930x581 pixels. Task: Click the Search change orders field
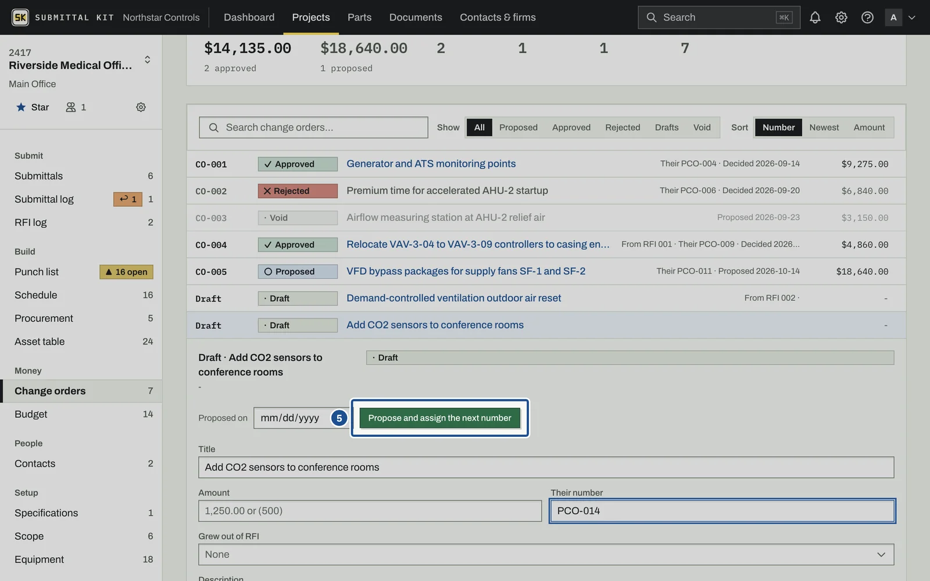point(313,128)
